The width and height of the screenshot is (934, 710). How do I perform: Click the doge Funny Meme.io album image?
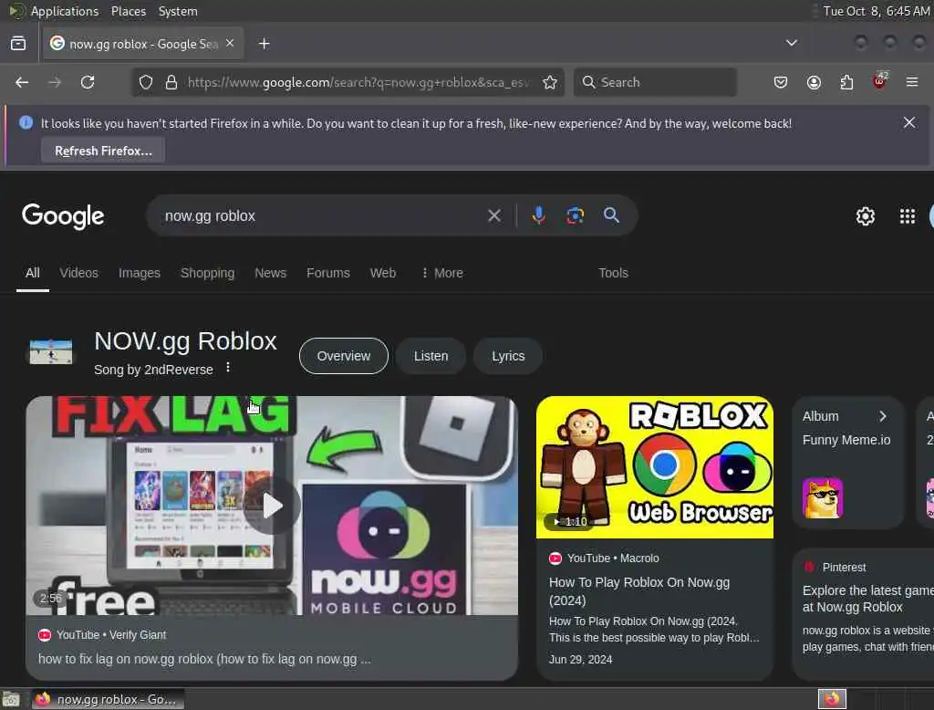coord(823,498)
